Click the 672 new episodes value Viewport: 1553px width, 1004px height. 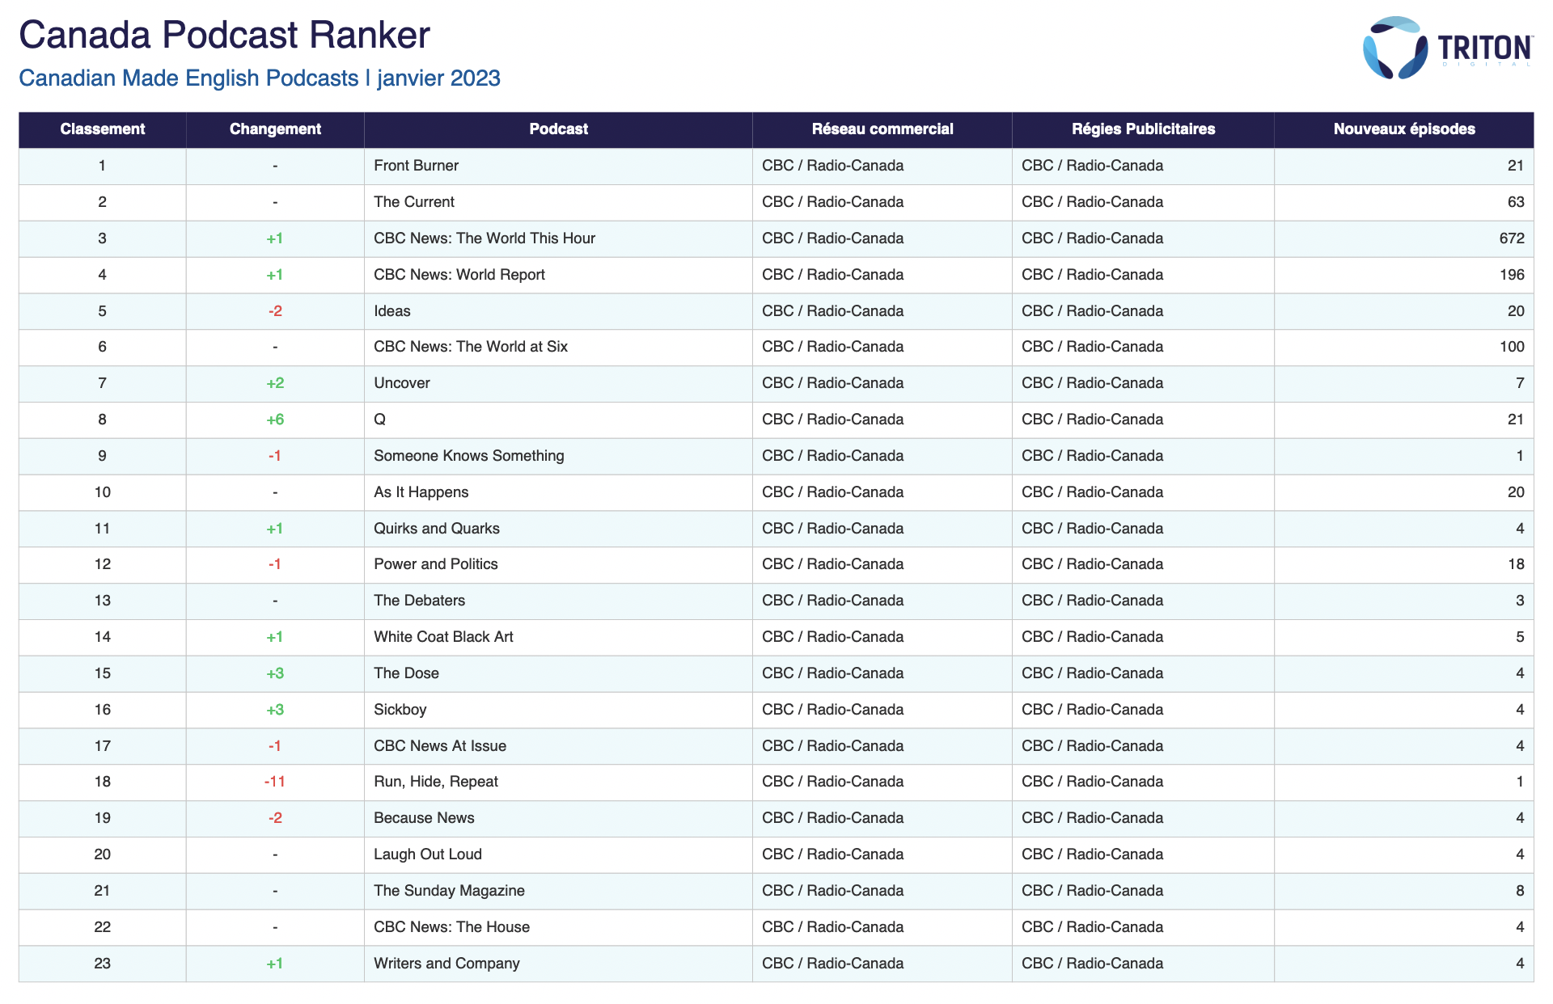(1511, 238)
